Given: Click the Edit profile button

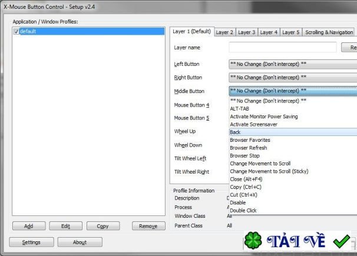Looking at the screenshot, I should (x=65, y=226).
